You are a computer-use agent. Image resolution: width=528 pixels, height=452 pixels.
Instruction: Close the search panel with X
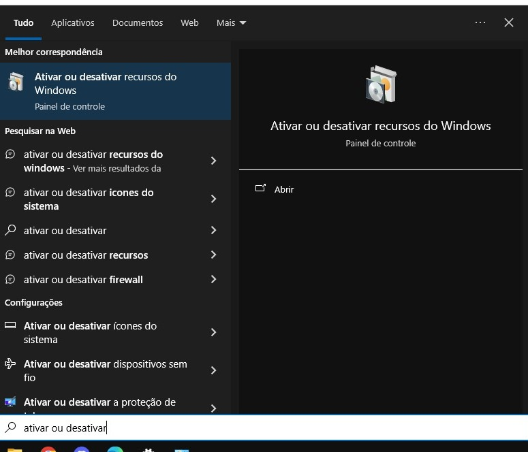click(508, 22)
